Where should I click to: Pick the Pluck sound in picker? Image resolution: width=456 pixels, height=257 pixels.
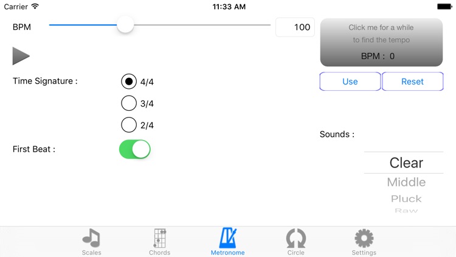406,199
